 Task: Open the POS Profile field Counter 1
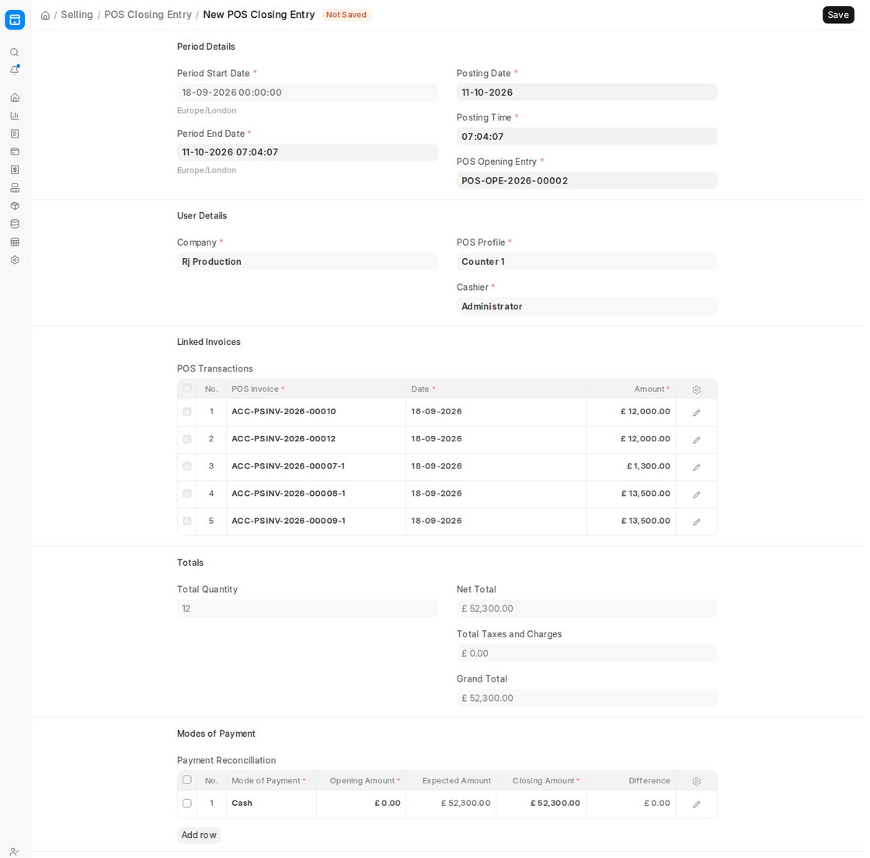point(586,261)
